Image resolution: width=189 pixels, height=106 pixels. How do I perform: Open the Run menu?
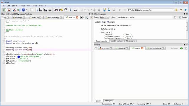(x=29, y=6)
